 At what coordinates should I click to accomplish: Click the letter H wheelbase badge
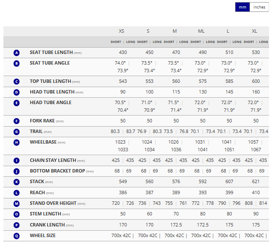pyautogui.click(x=17, y=142)
